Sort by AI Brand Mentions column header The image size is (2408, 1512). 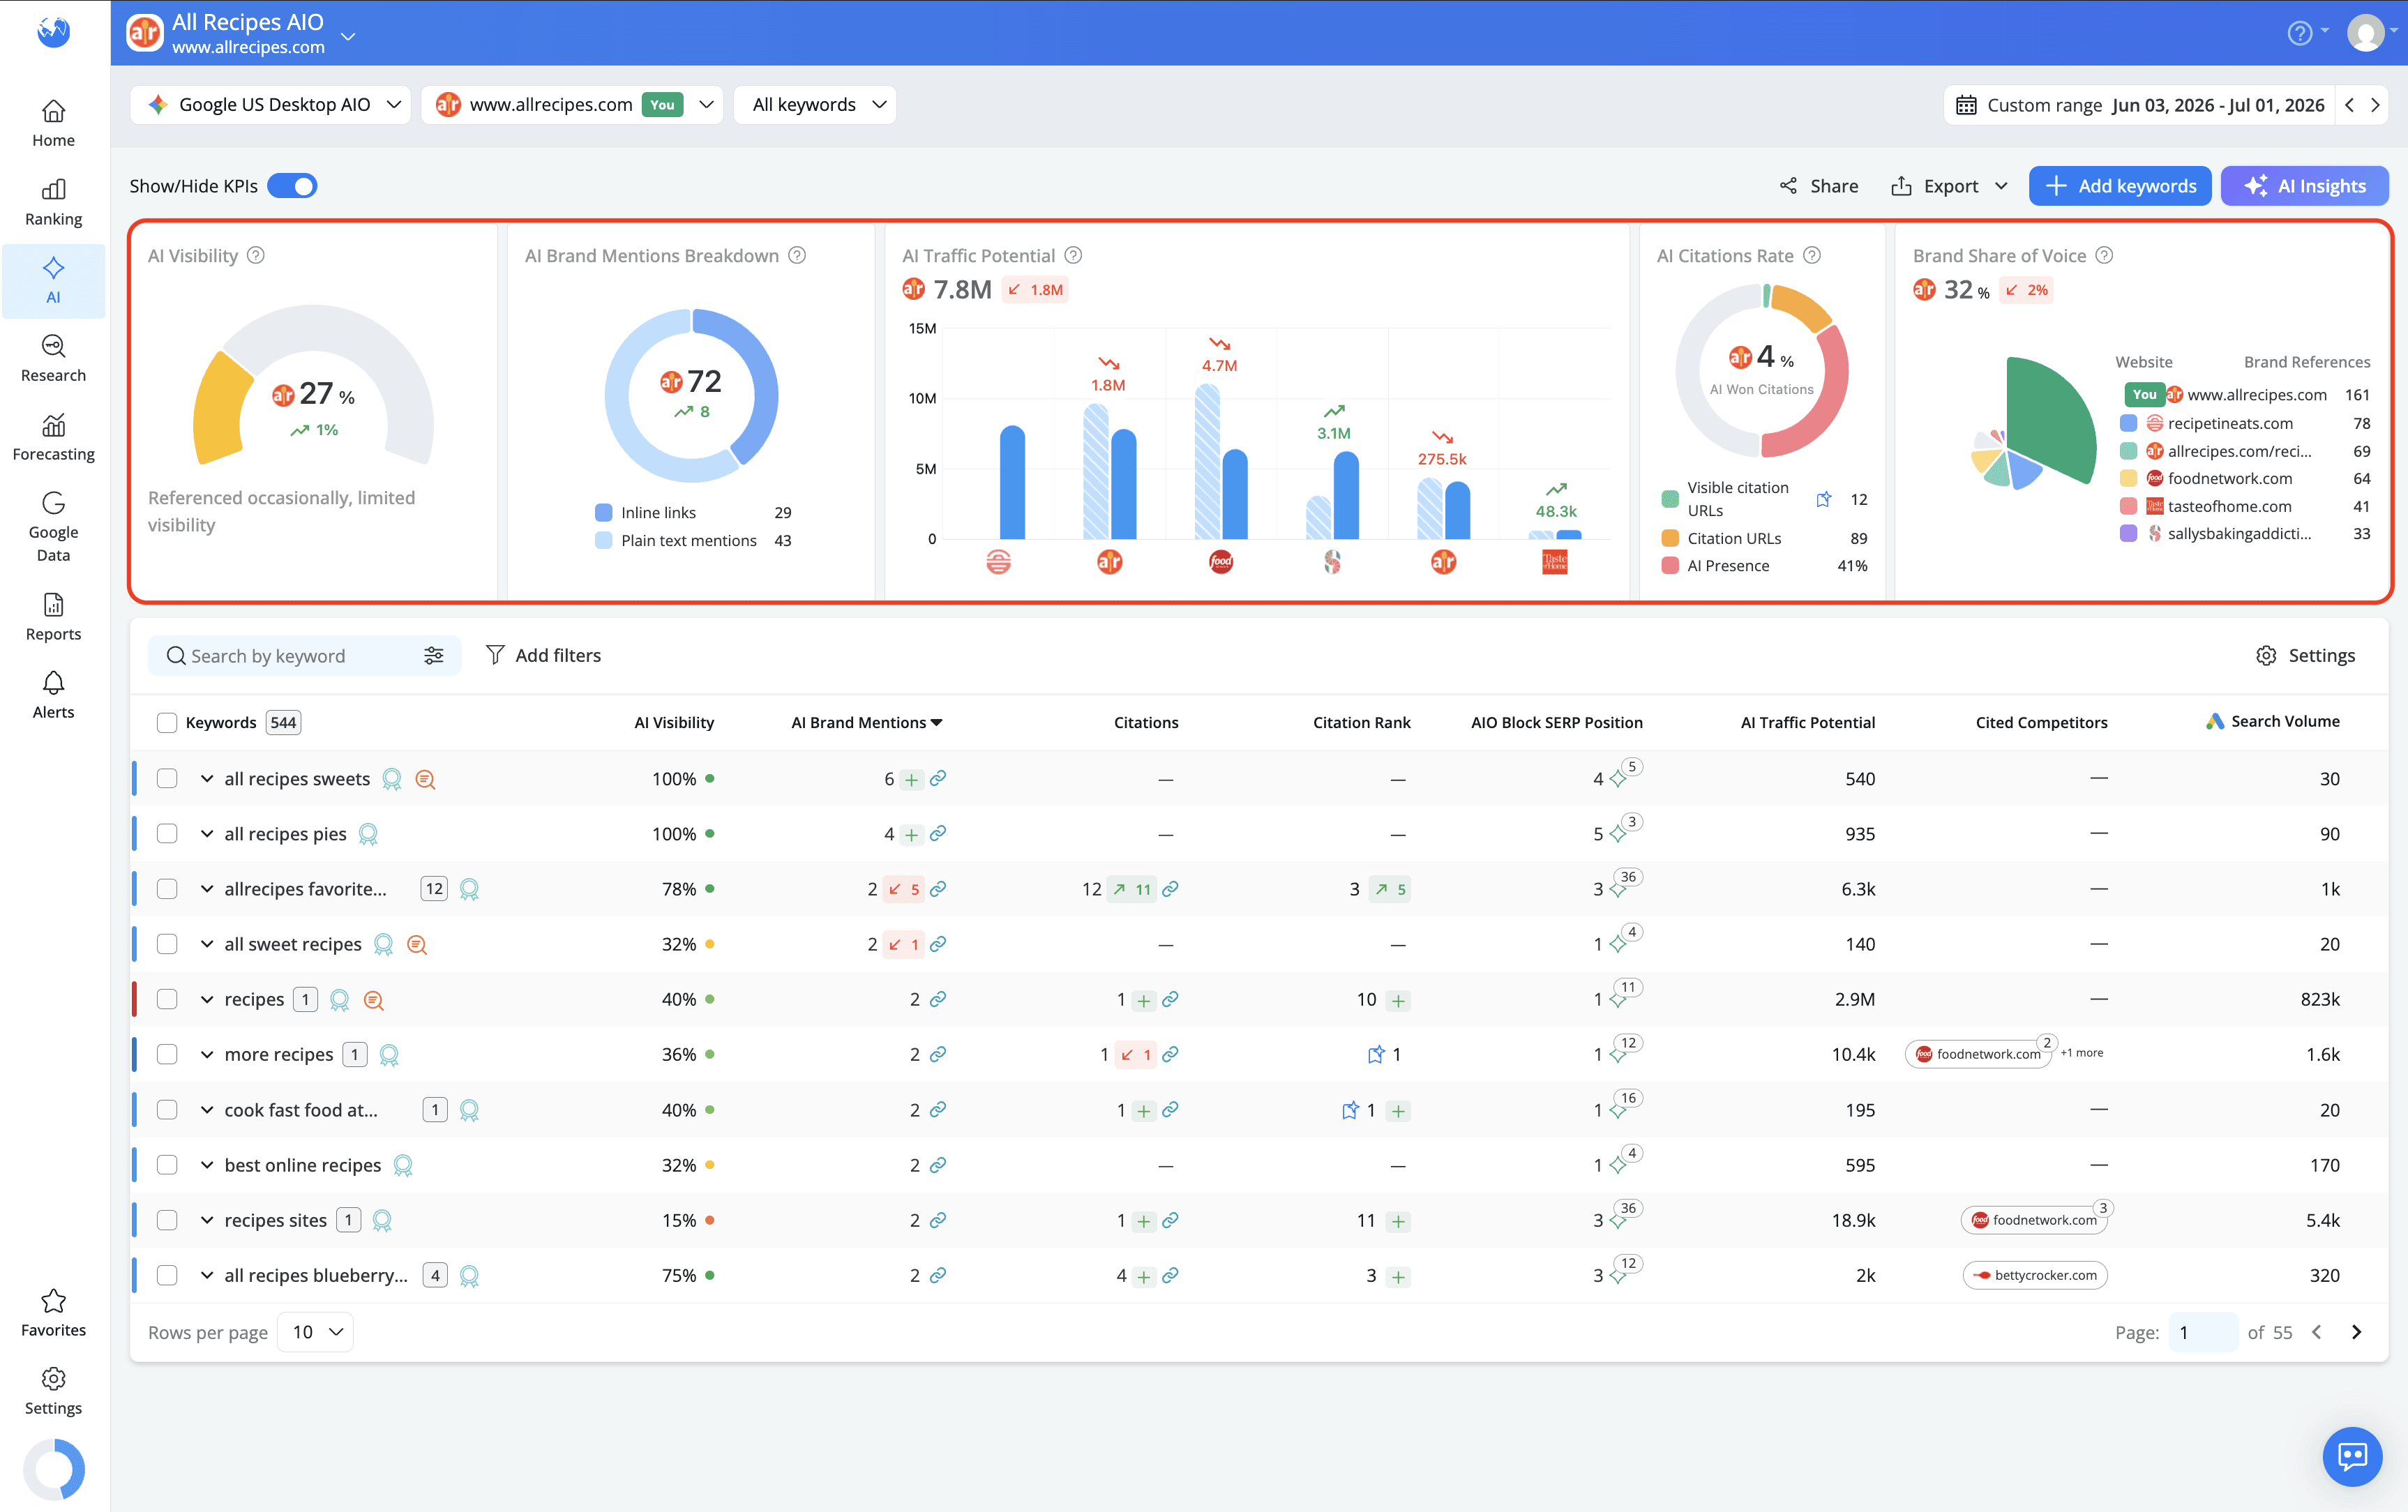(x=866, y=722)
